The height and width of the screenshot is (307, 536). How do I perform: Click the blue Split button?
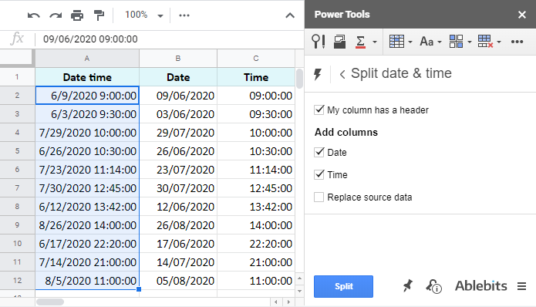pyautogui.click(x=343, y=286)
